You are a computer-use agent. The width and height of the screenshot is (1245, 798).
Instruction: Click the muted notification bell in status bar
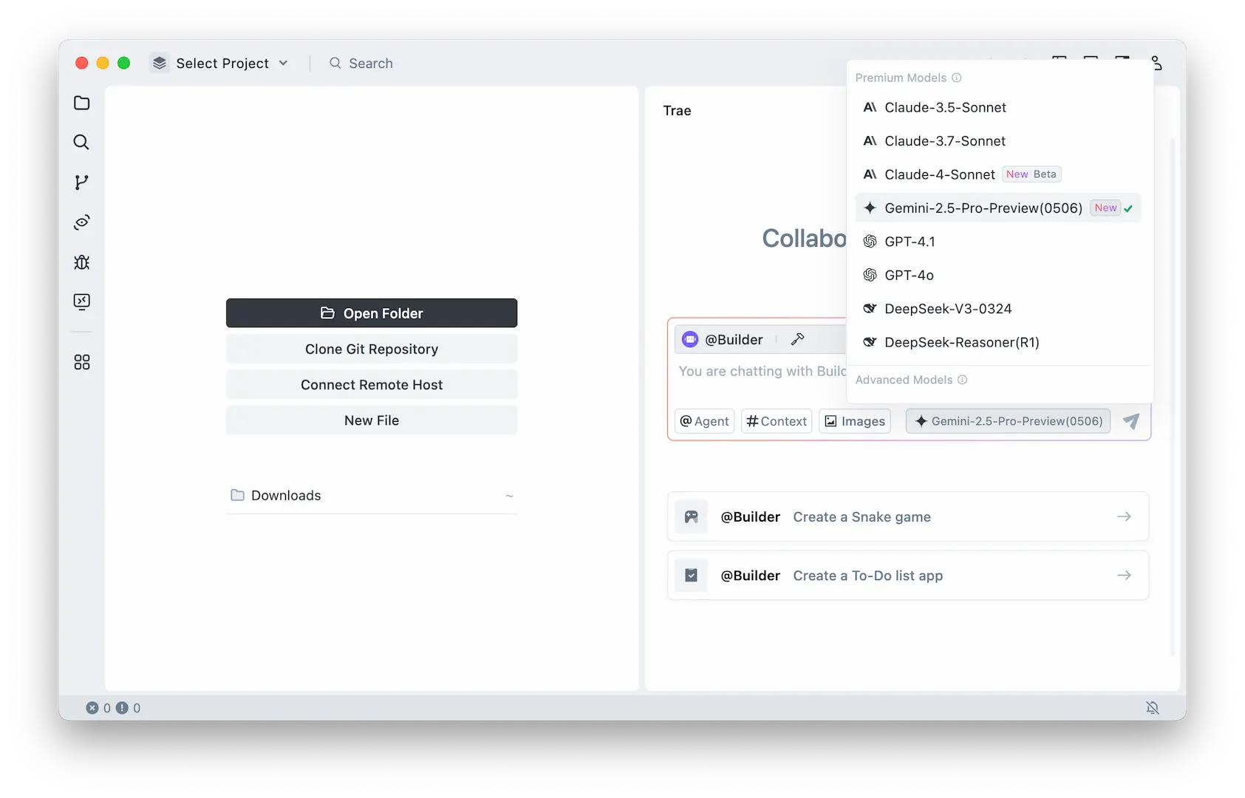[1153, 708]
